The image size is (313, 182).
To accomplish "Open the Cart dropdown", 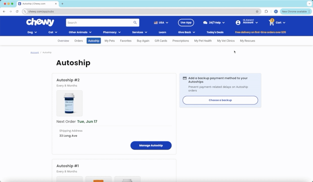I will click(277, 23).
